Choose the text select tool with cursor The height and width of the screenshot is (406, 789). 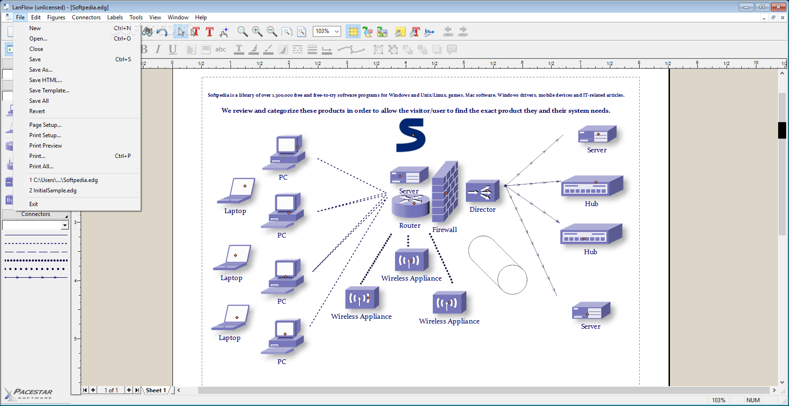[x=195, y=32]
